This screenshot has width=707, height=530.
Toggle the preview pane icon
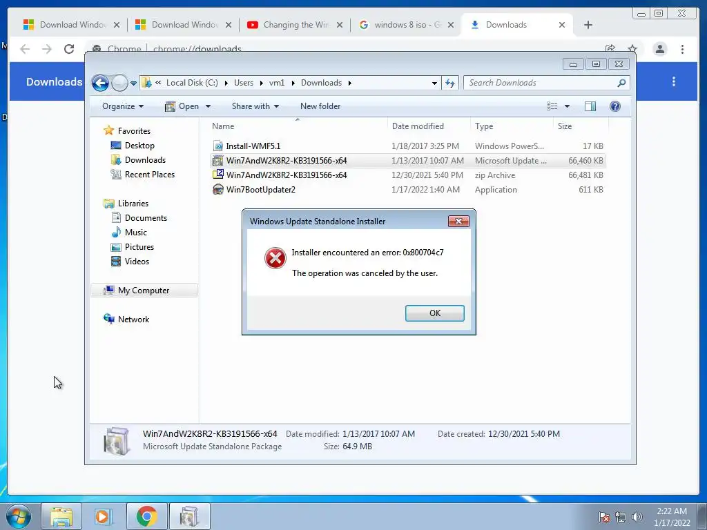coord(590,106)
